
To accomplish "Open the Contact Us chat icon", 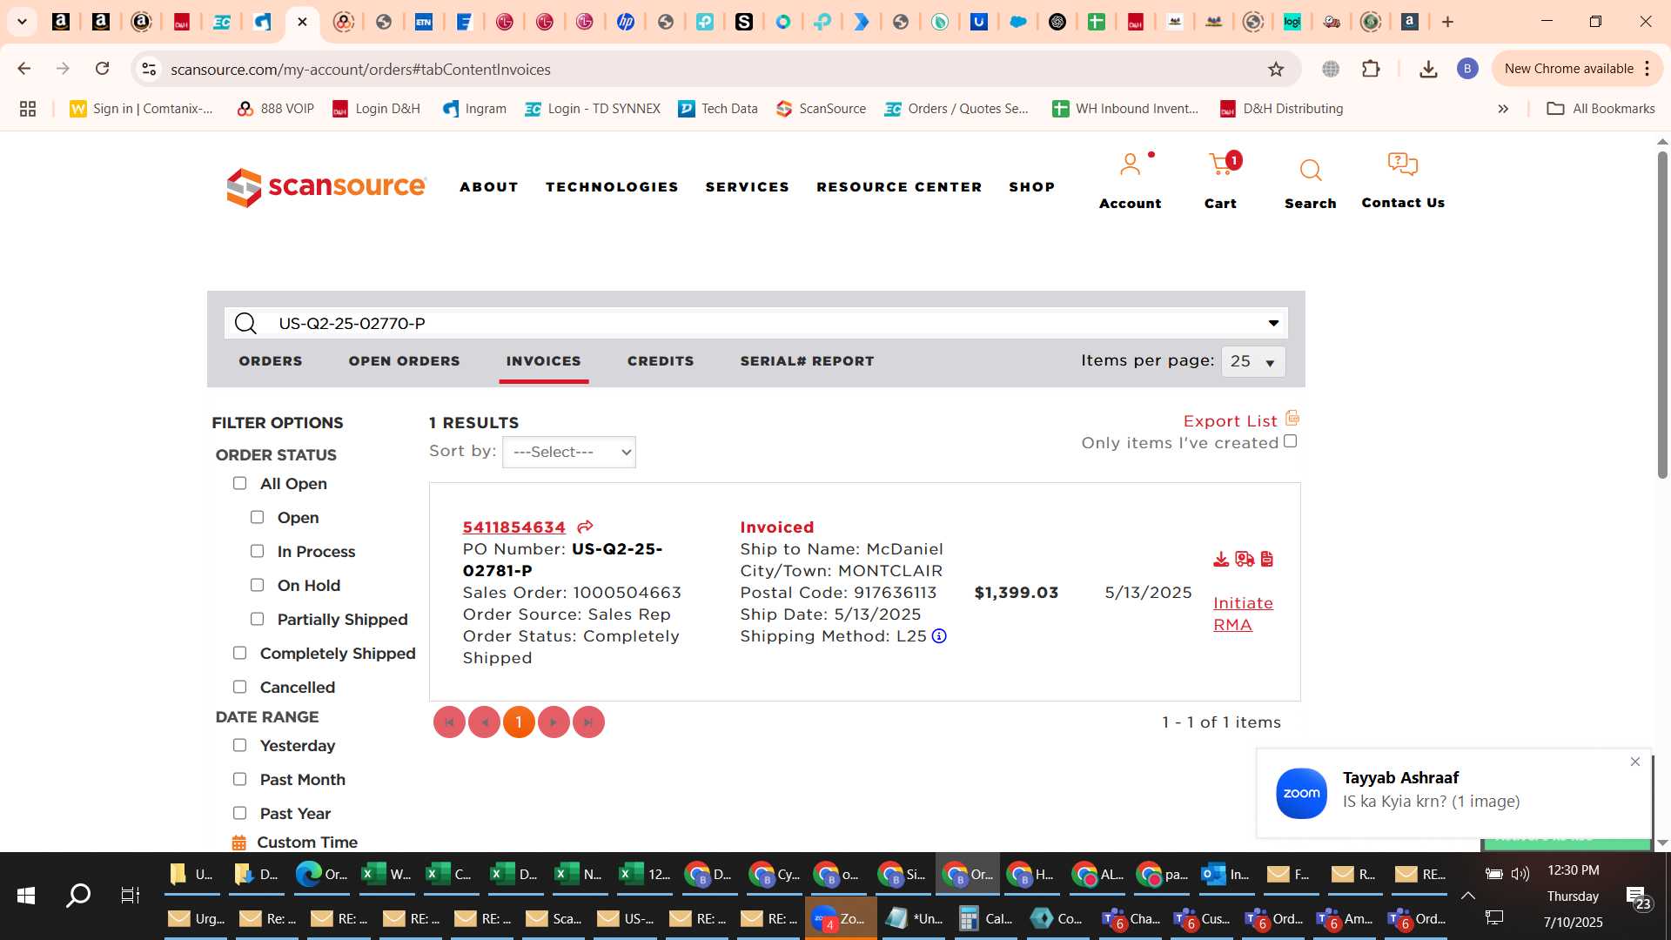I will pyautogui.click(x=1402, y=164).
